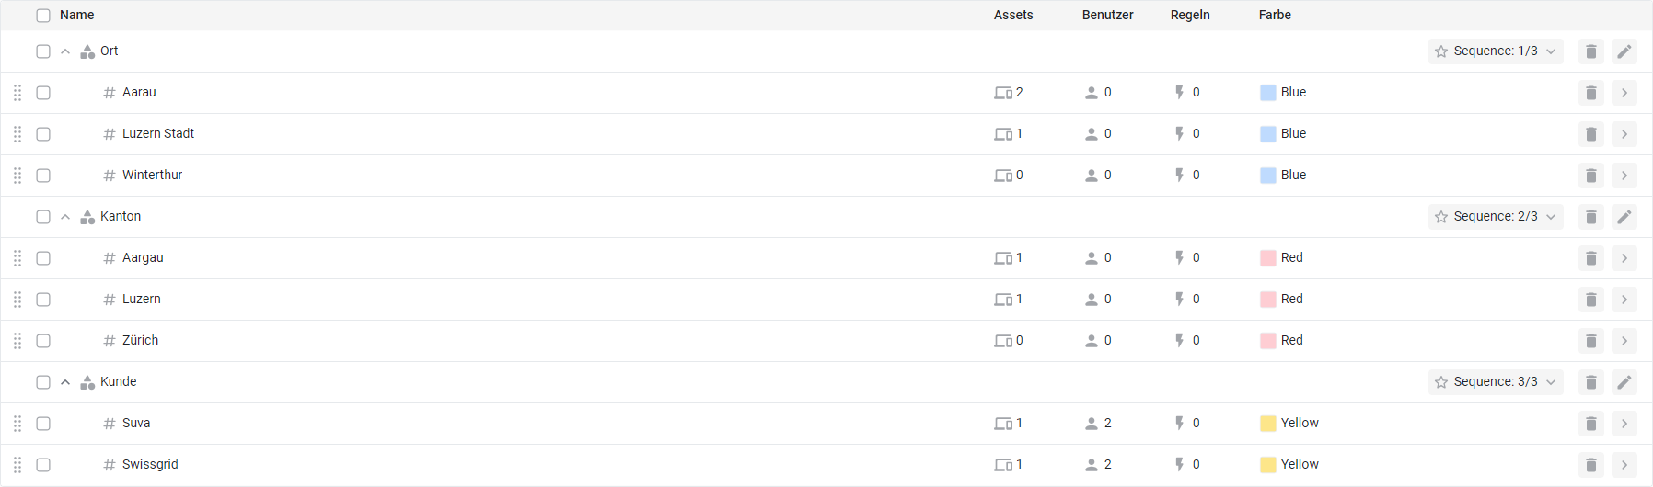1653x487 pixels.
Task: Delete the Aarau tag with trash icon
Action: point(1590,93)
